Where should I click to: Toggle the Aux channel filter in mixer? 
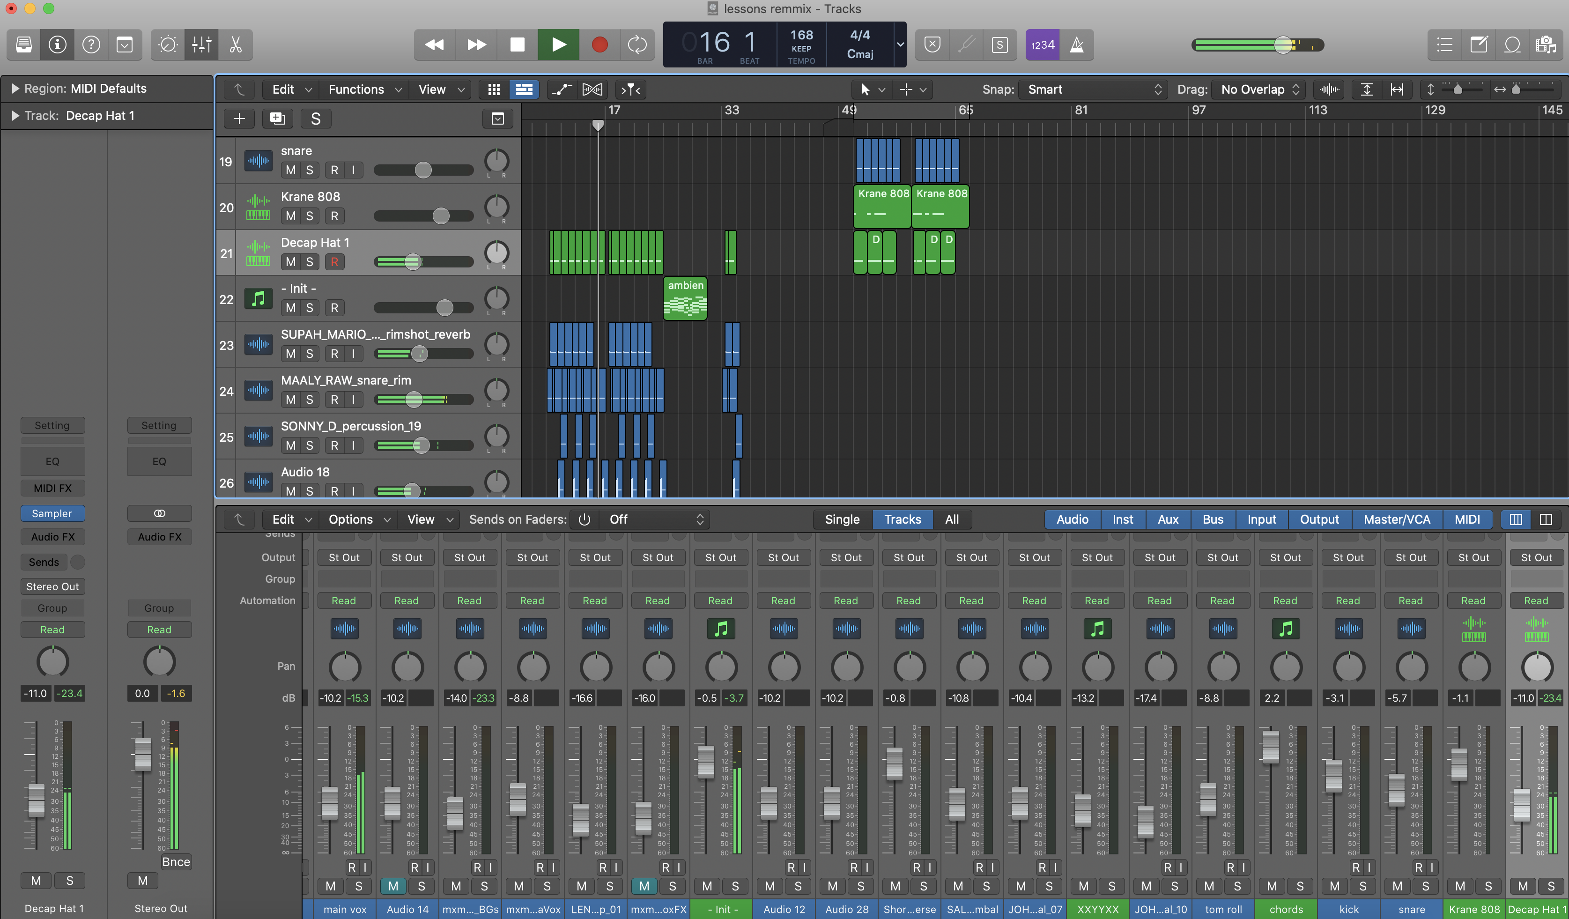1168,519
